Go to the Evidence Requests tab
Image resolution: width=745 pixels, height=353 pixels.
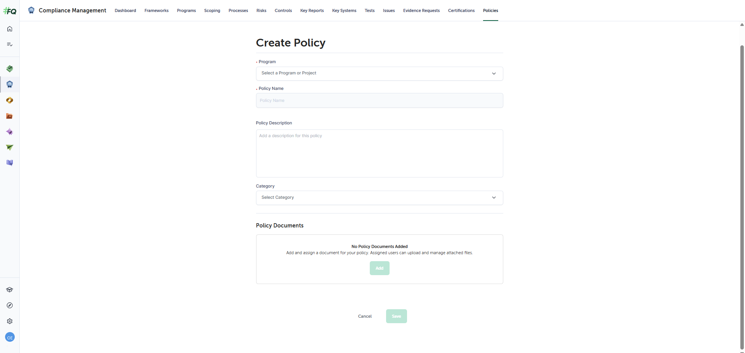421,10
